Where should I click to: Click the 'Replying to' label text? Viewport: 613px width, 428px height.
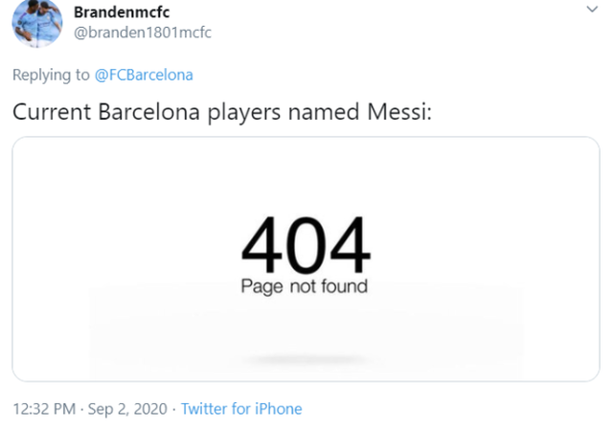[50, 75]
